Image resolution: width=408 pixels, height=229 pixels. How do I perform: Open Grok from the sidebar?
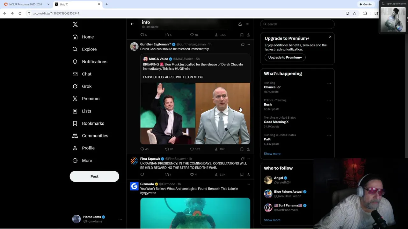(86, 86)
